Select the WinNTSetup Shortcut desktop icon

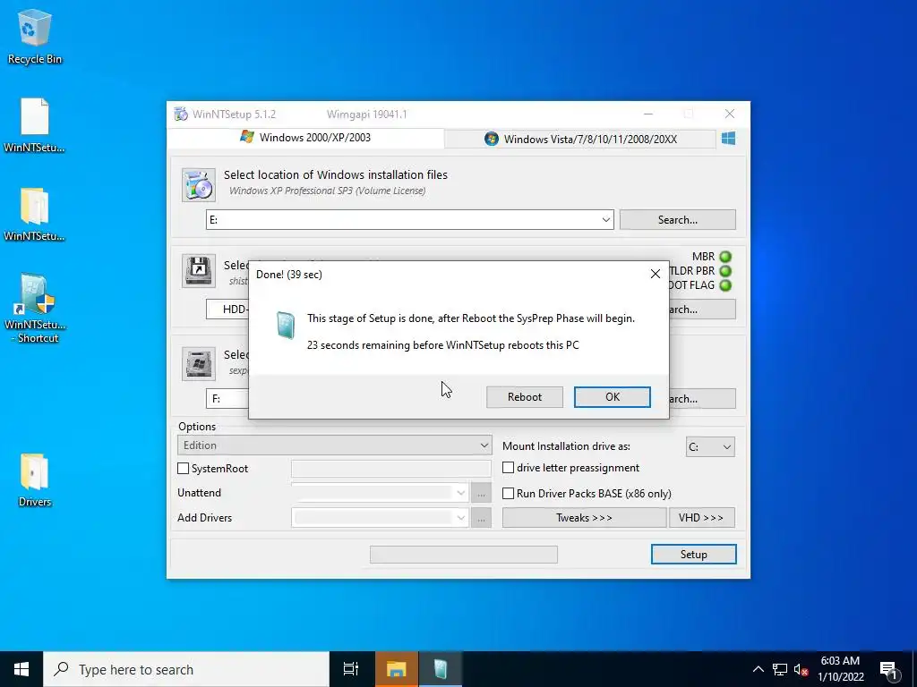(x=35, y=309)
